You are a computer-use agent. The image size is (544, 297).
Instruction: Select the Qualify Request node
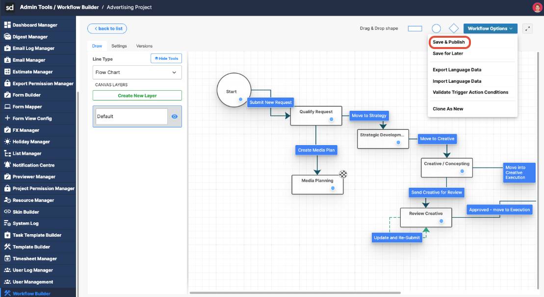point(316,116)
